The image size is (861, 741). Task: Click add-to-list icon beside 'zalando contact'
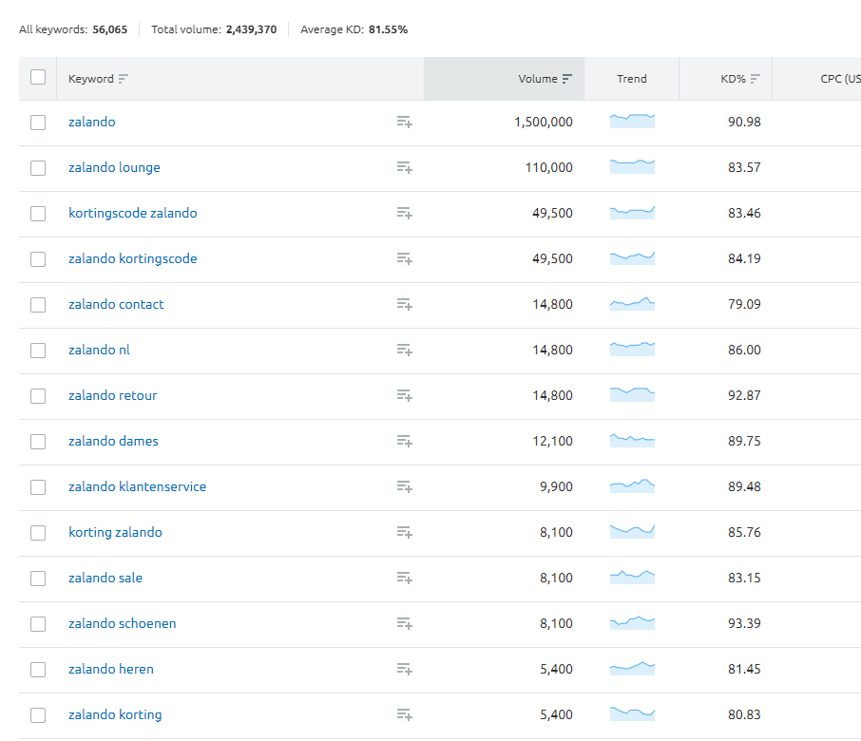point(404,304)
